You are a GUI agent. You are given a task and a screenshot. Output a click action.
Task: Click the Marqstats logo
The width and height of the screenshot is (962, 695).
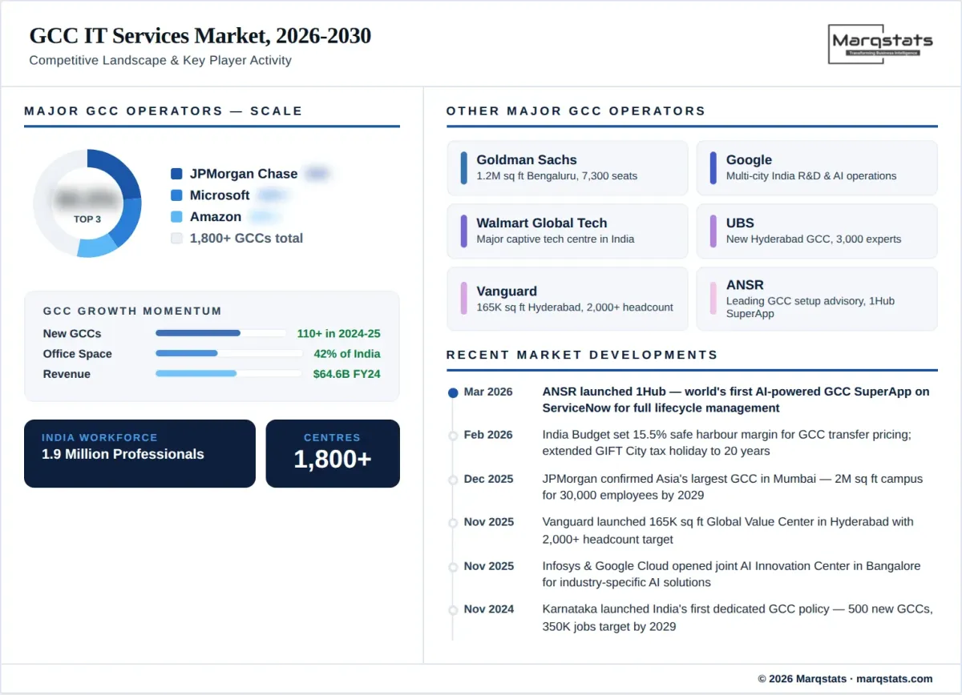(881, 43)
